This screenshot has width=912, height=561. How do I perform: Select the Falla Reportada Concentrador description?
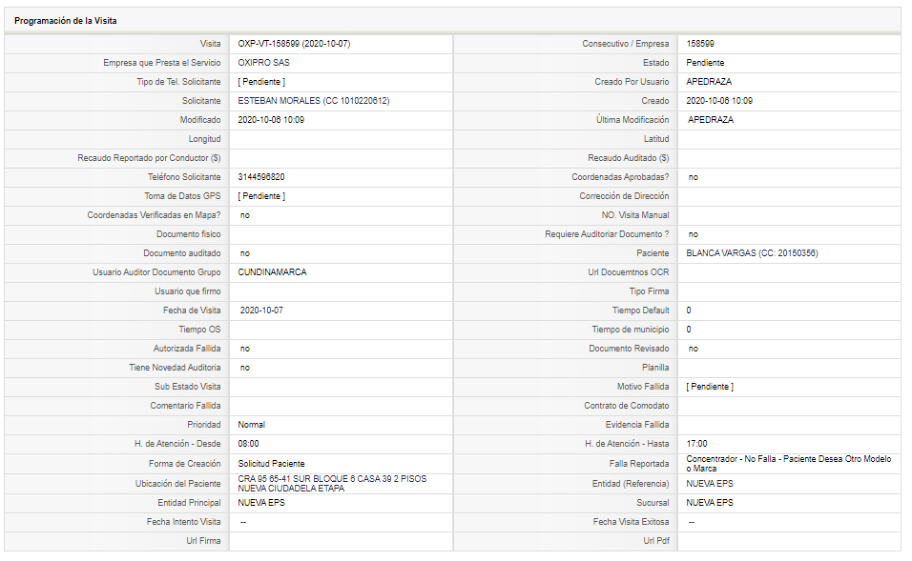pyautogui.click(x=789, y=464)
